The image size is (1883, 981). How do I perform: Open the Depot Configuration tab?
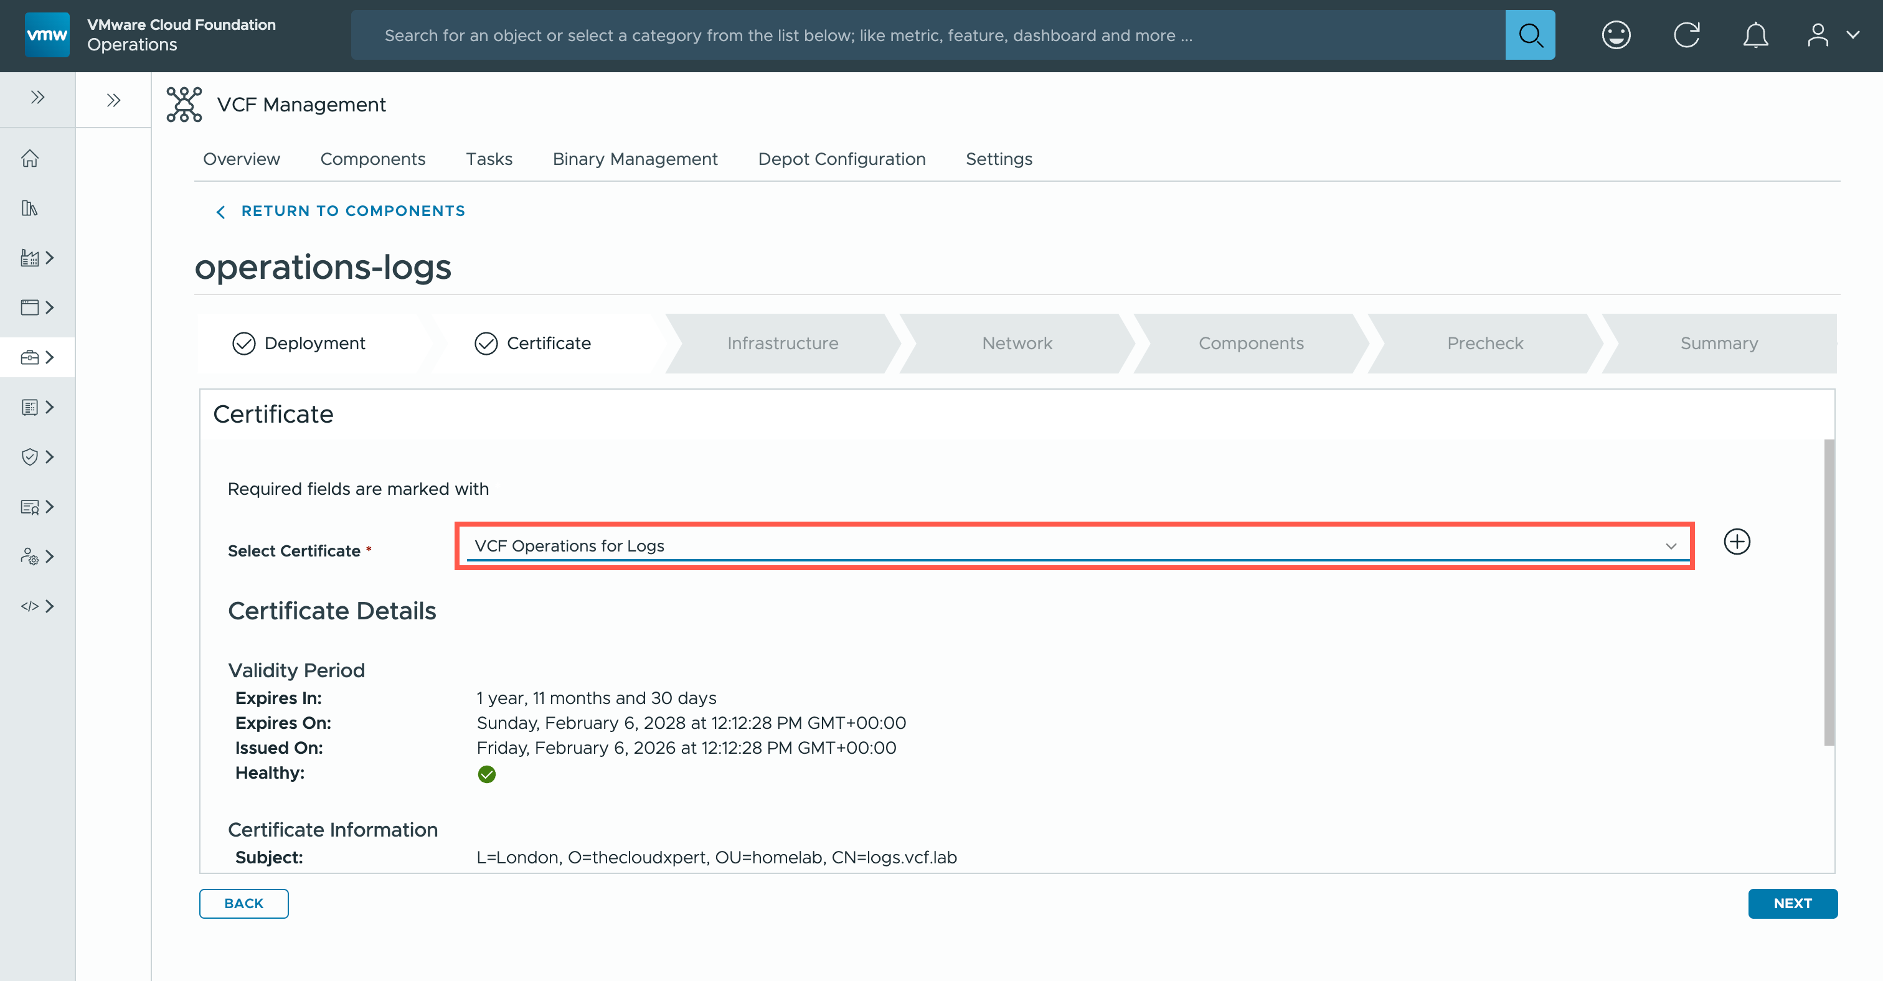point(841,159)
